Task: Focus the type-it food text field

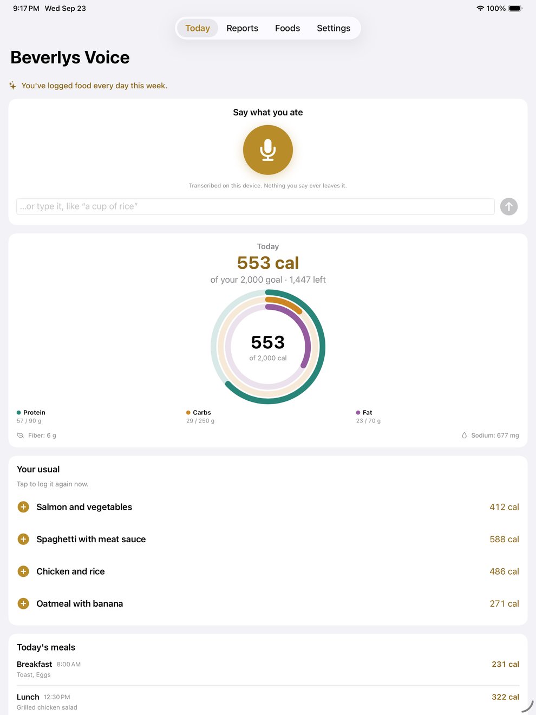Action: [256, 206]
